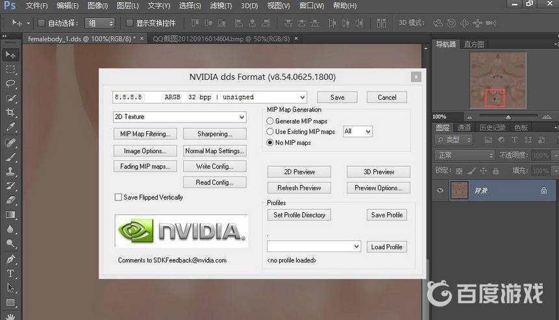
Task: Select the Move tool in the toolbox
Action: 10,55
